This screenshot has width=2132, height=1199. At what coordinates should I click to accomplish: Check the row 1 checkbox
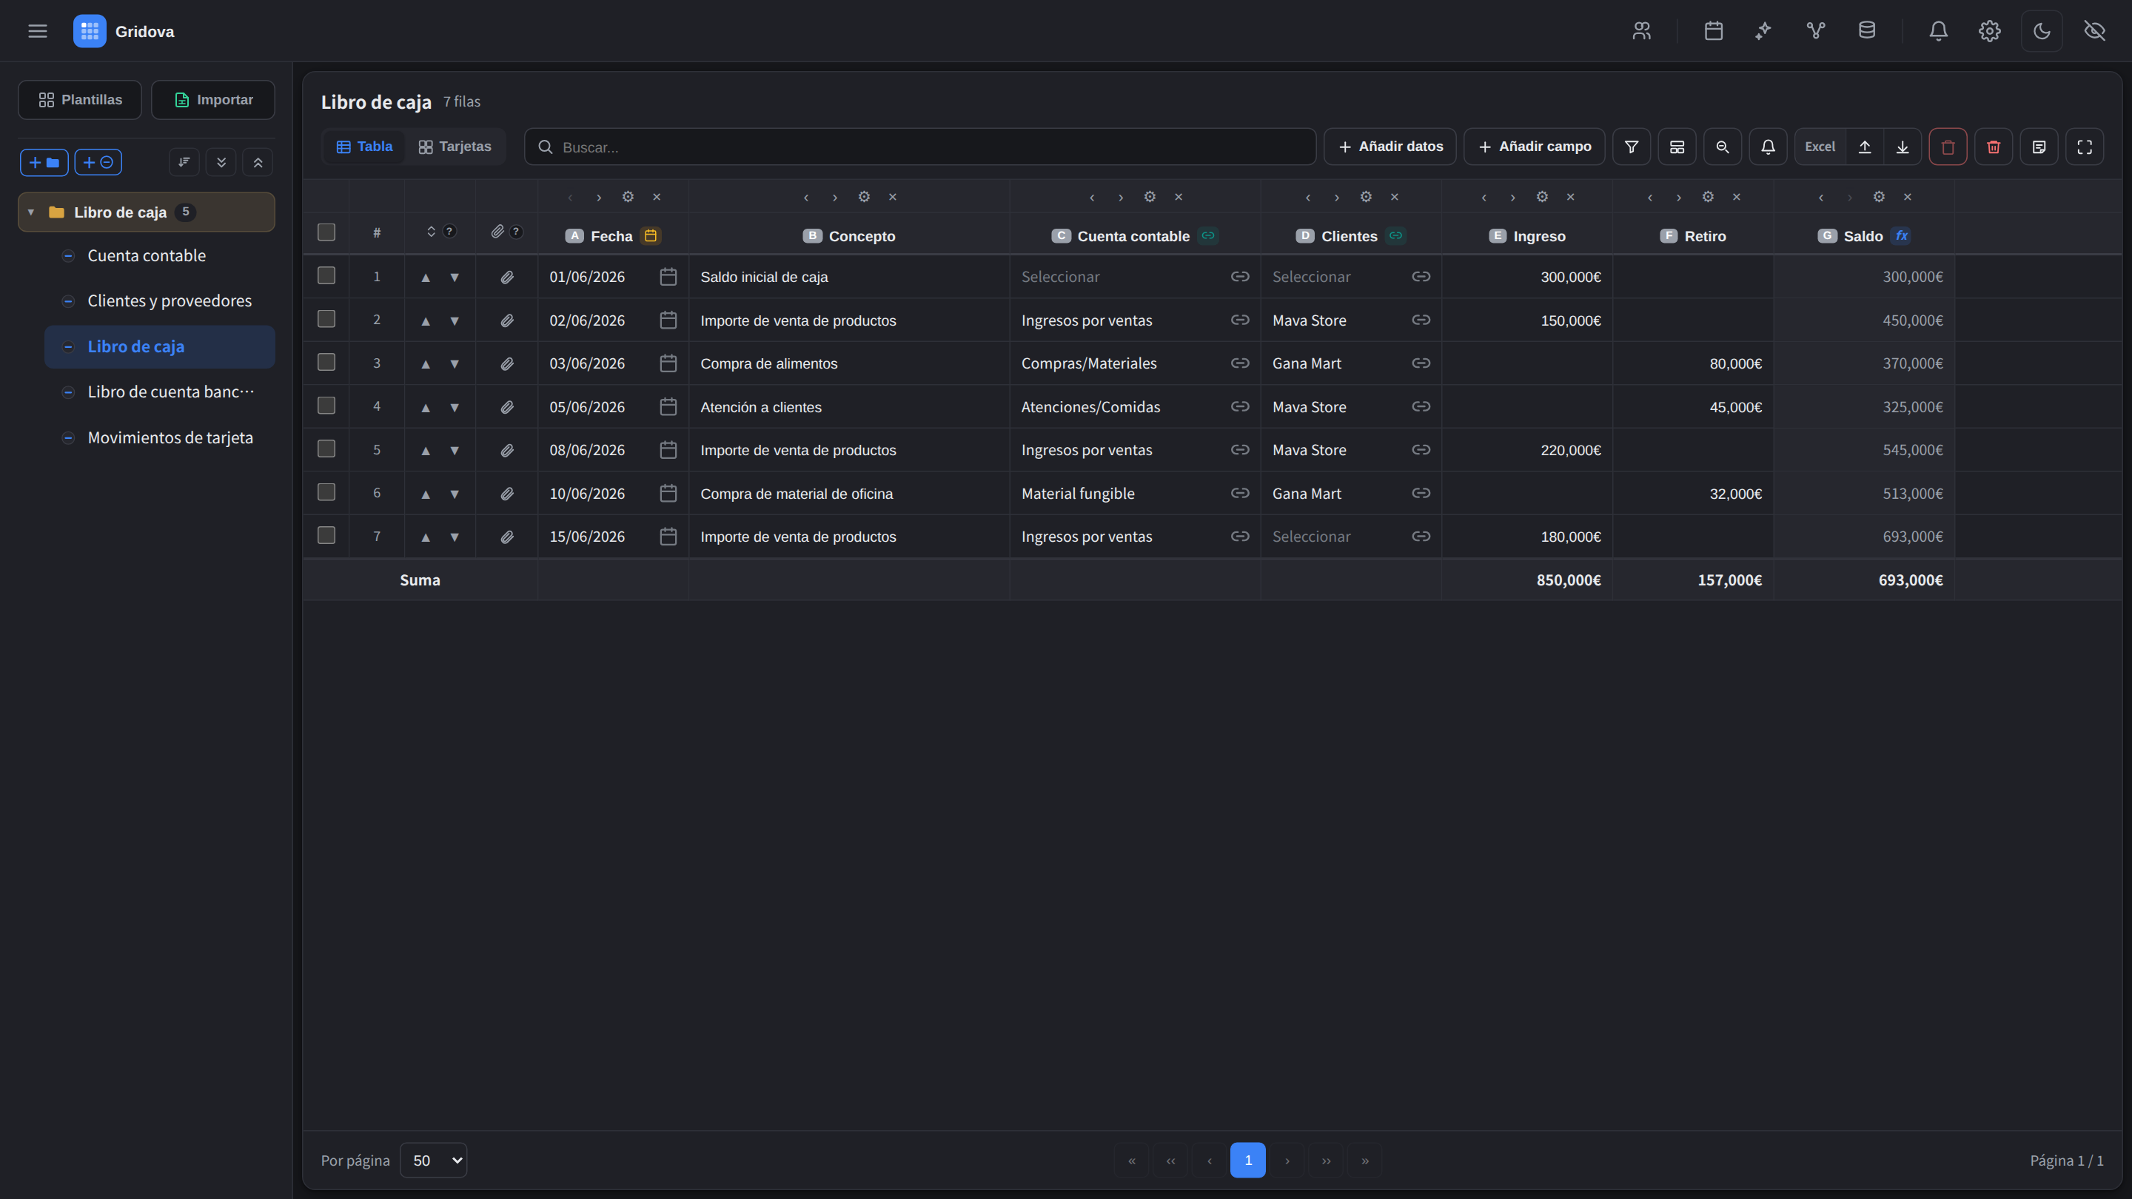click(x=327, y=275)
